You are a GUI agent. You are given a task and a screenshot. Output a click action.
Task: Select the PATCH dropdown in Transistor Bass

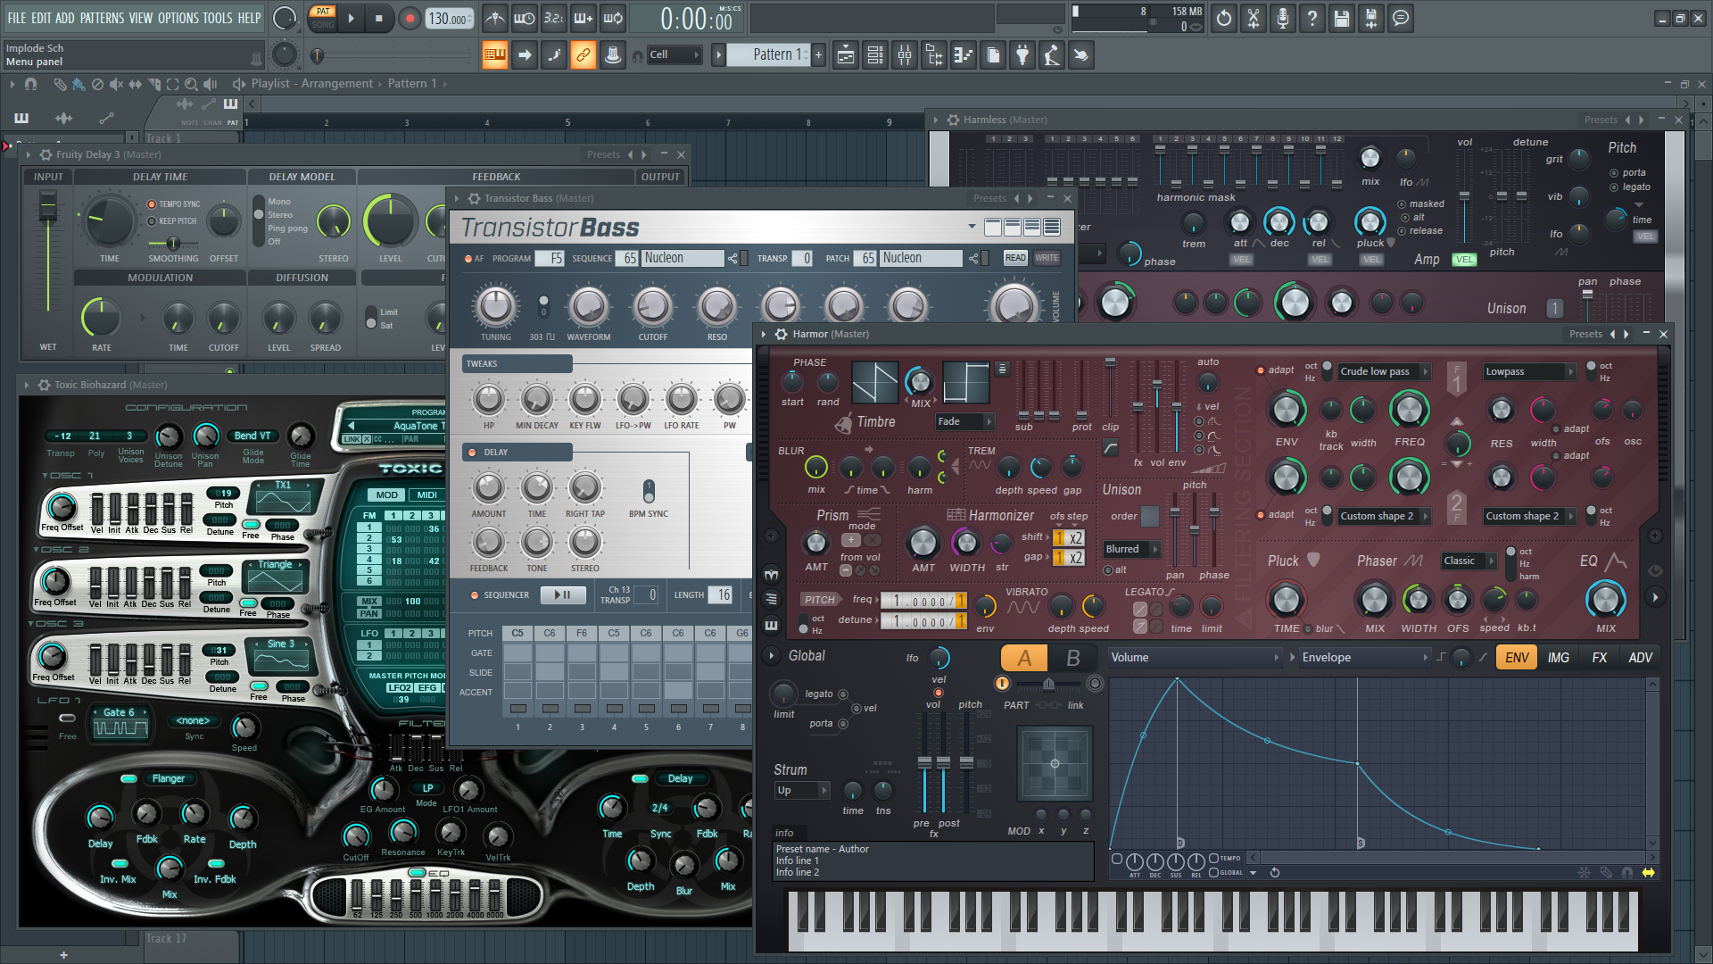pyautogui.click(x=919, y=258)
